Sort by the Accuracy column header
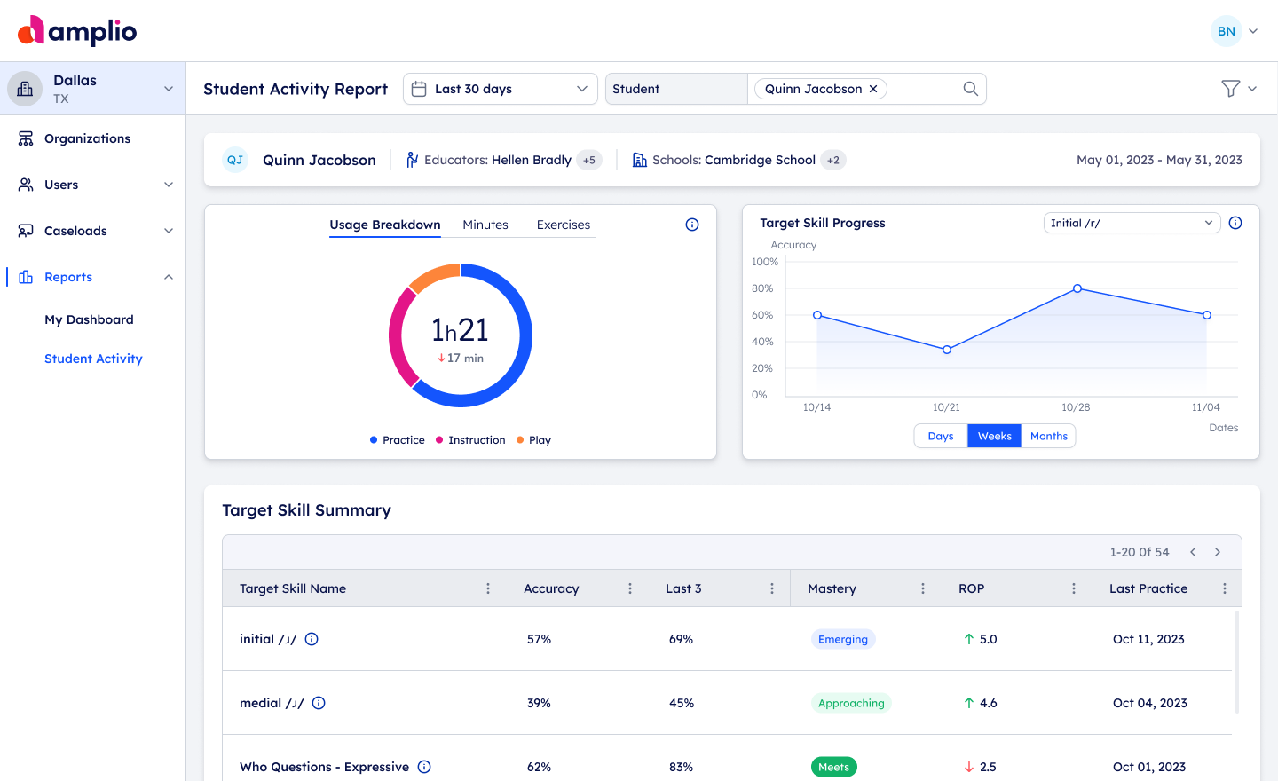 tap(551, 588)
